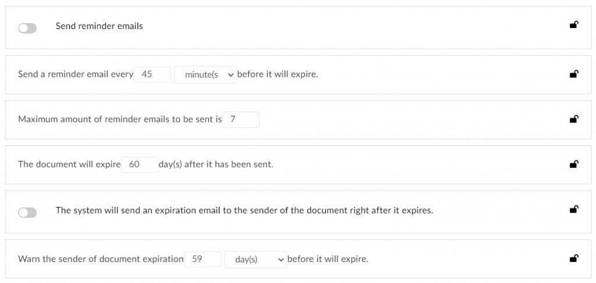The width and height of the screenshot is (596, 283).
Task: Click lock icon for expiration email to sender
Action: [573, 209]
